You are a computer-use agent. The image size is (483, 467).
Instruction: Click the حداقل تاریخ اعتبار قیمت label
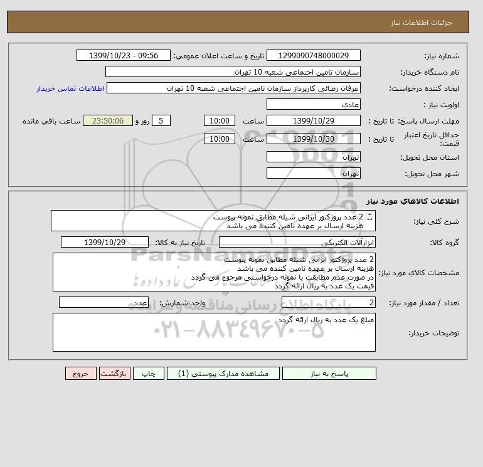pos(432,139)
